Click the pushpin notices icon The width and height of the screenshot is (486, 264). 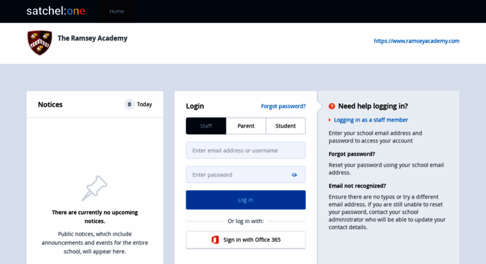94,188
